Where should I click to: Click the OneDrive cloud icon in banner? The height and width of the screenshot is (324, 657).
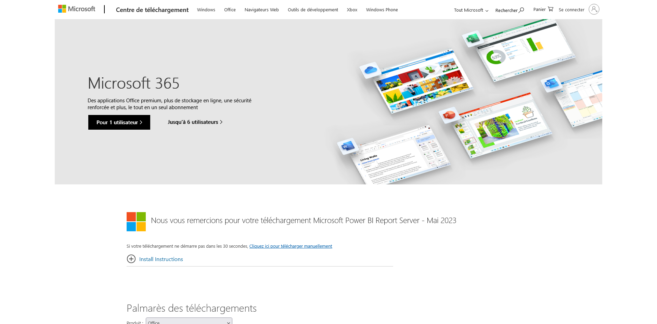coord(371,70)
